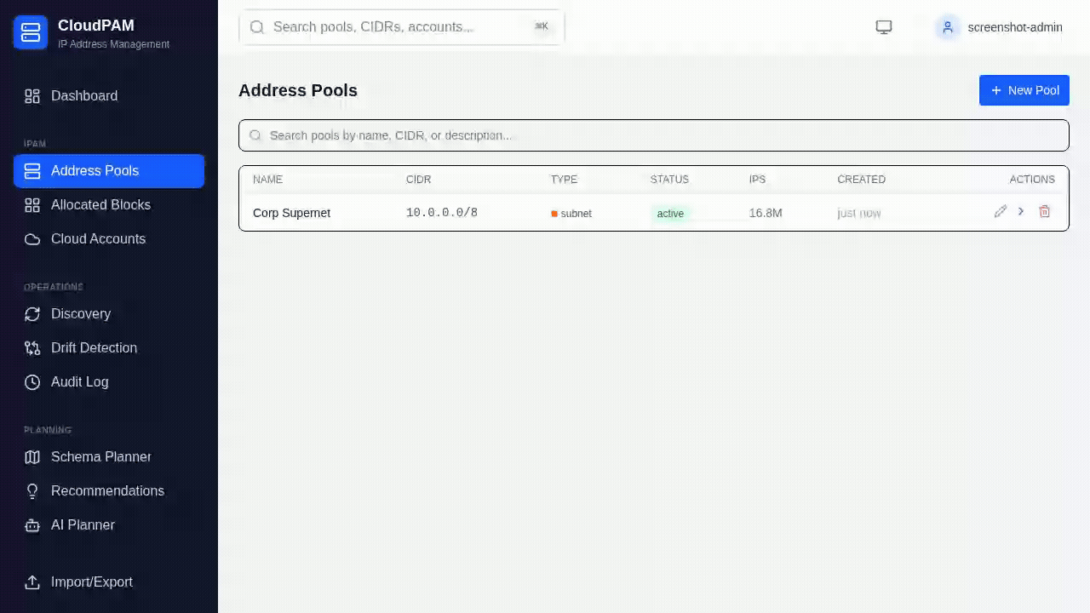The width and height of the screenshot is (1090, 613).
Task: Click the Recommendations lightbulb icon
Action: coord(32,491)
